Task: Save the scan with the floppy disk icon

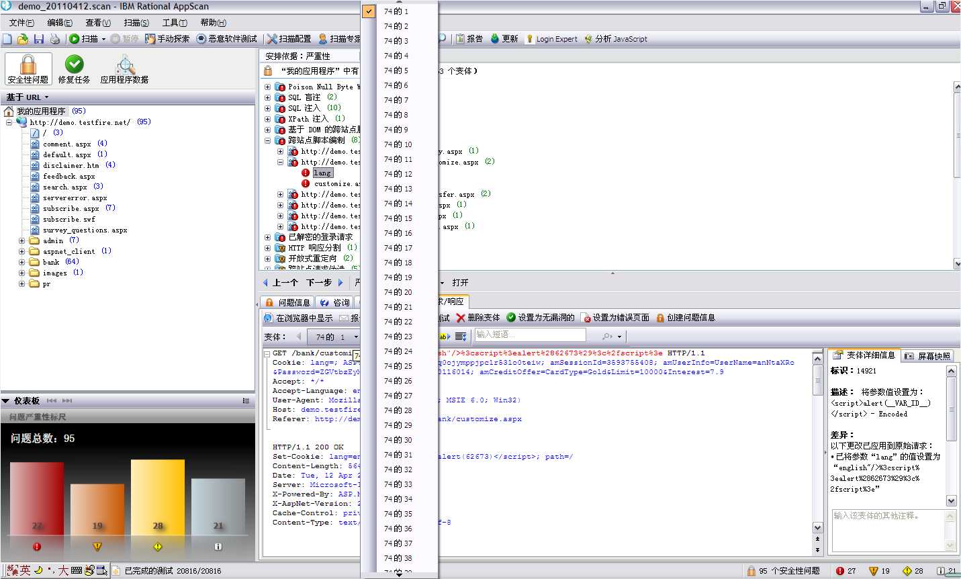Action: point(39,39)
